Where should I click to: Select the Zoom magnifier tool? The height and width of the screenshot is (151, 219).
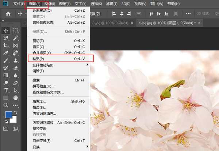(x=6, y=105)
